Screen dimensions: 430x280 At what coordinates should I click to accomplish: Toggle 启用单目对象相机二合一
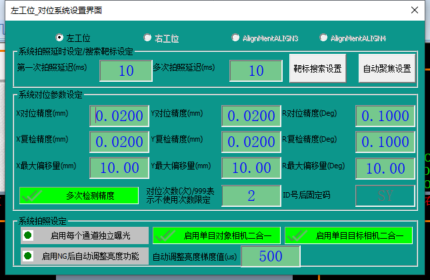pyautogui.click(x=216, y=235)
